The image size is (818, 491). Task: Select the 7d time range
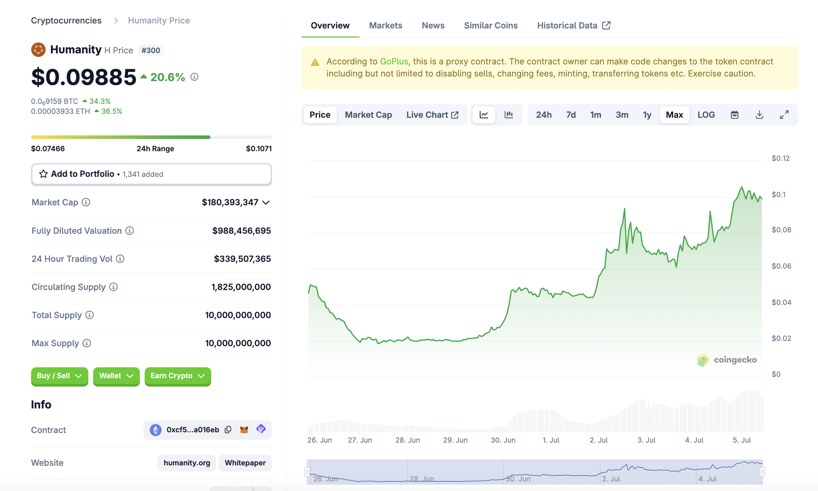coord(571,115)
